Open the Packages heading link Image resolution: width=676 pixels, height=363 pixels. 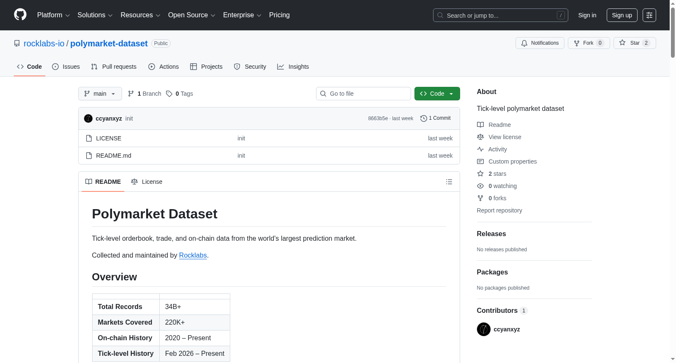coord(492,272)
